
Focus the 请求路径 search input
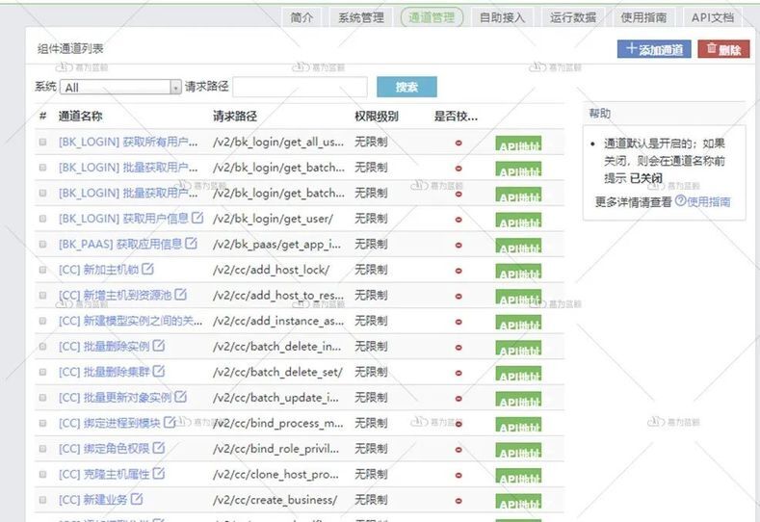click(300, 87)
